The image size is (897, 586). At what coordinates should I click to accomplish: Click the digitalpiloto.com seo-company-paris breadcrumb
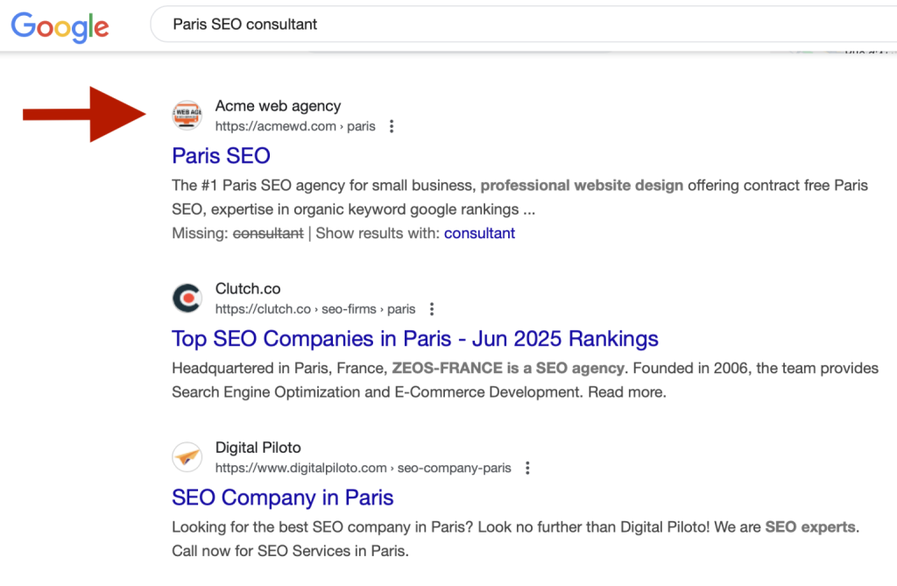(x=364, y=468)
